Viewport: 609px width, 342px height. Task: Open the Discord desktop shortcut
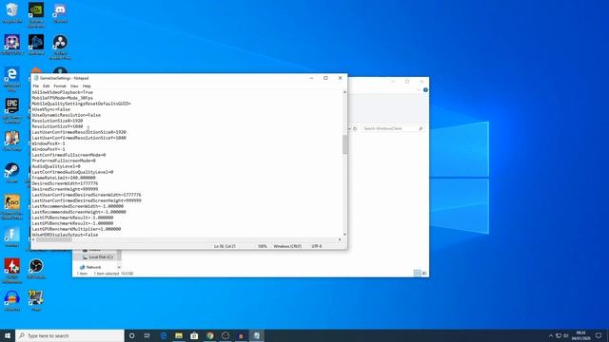tap(60, 12)
